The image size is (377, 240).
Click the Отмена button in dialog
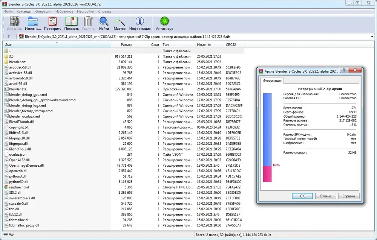click(325, 196)
